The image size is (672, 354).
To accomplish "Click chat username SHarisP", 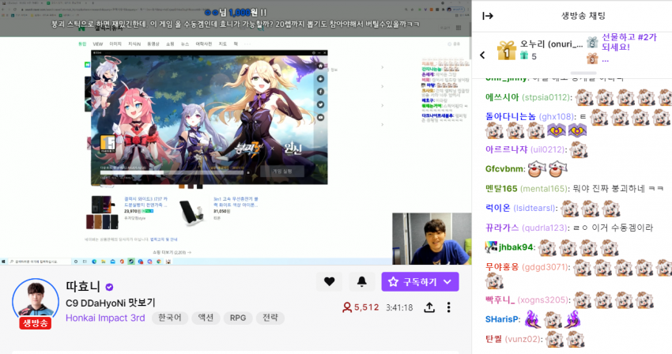I will point(502,320).
